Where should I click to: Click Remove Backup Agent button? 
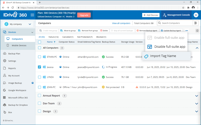tap(147, 30)
